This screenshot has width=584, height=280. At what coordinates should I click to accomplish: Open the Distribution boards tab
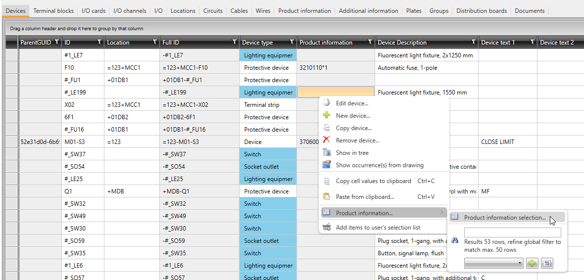click(481, 10)
